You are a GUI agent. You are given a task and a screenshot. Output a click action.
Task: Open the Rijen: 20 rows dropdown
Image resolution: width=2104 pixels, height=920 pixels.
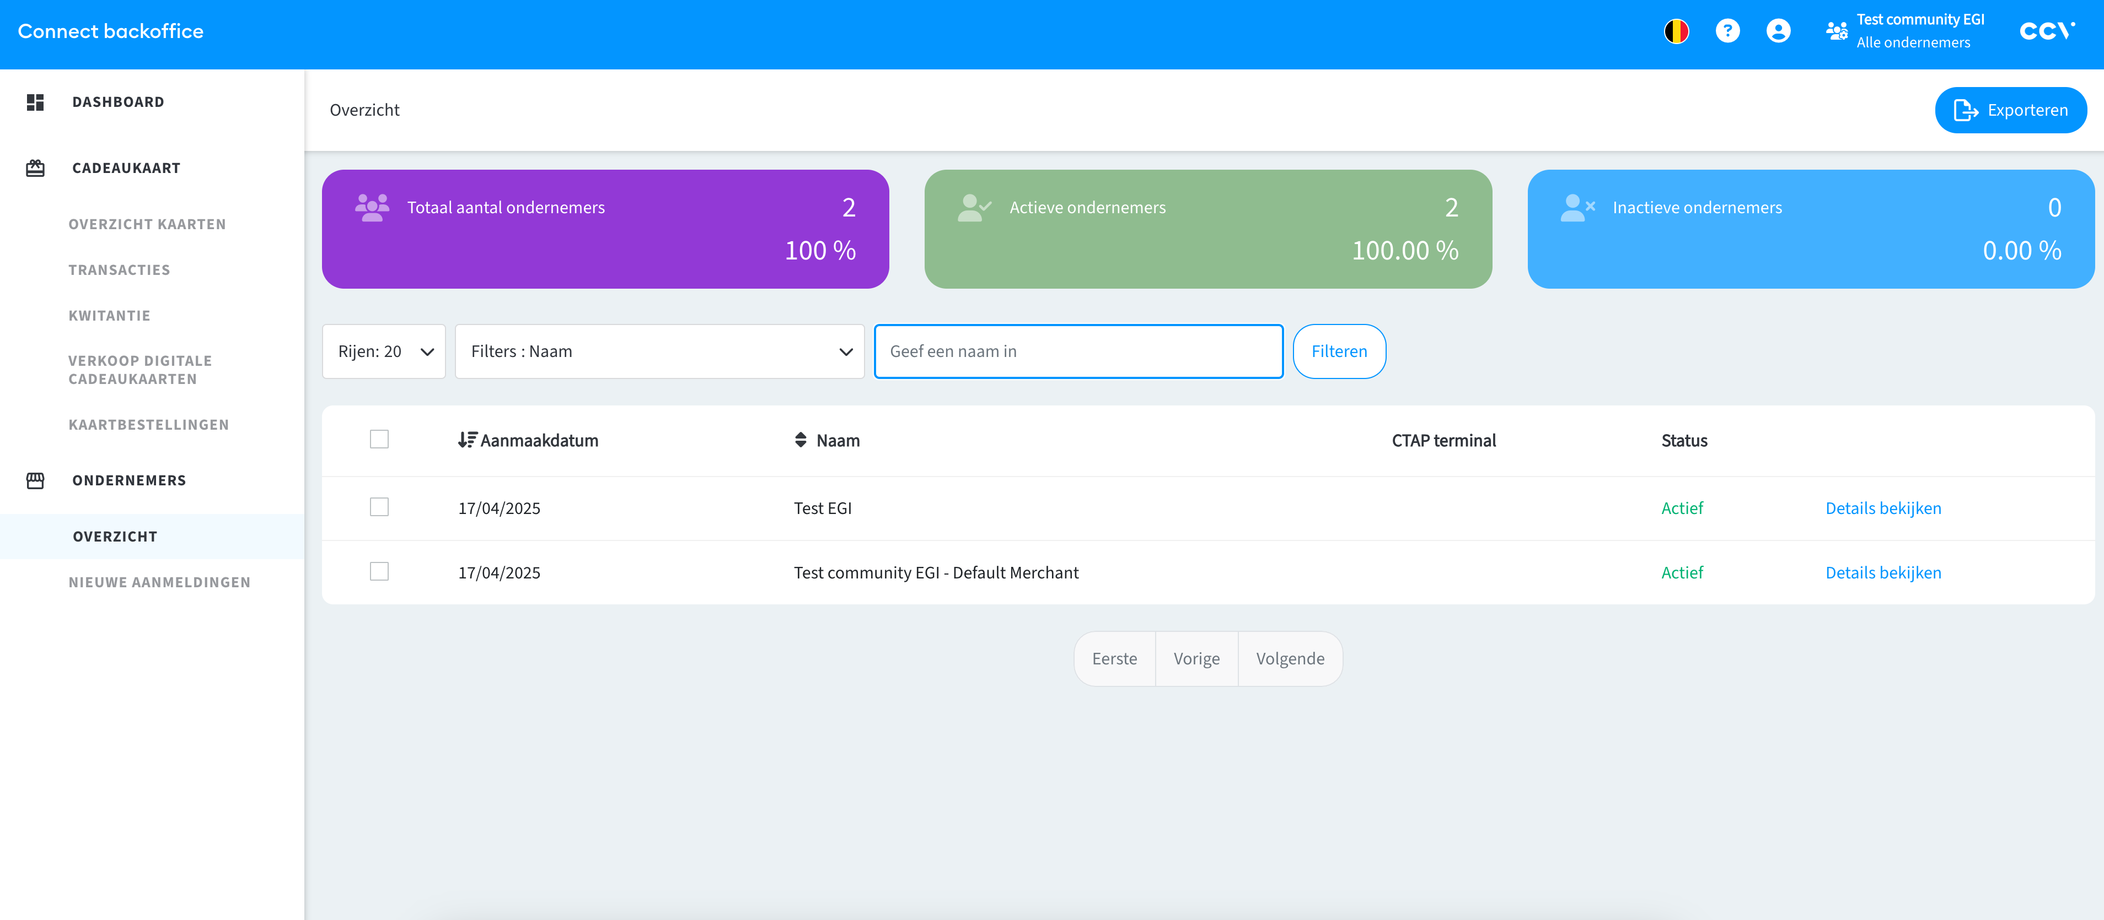[x=384, y=352]
